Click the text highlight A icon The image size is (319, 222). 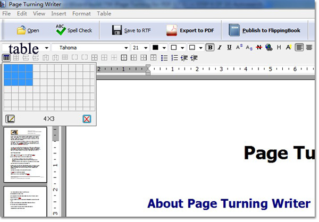(x=289, y=48)
